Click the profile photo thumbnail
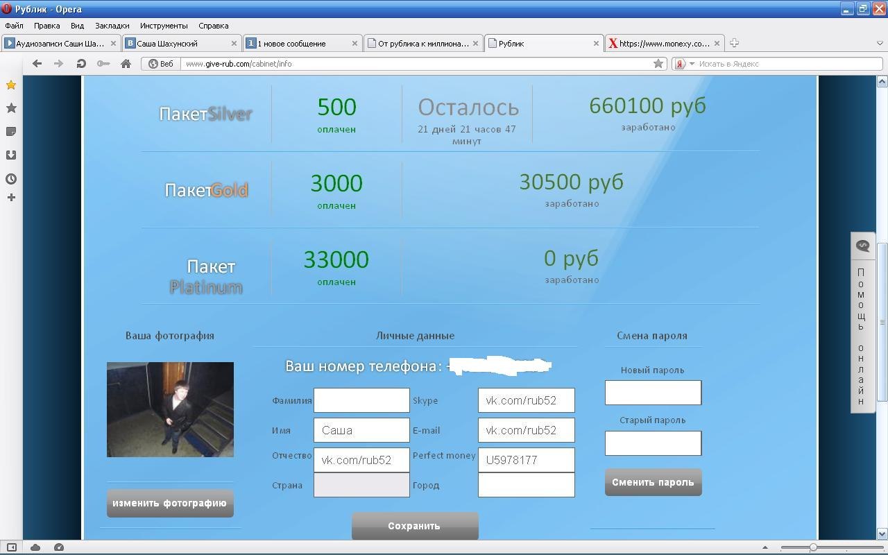The width and height of the screenshot is (888, 555). point(170,409)
